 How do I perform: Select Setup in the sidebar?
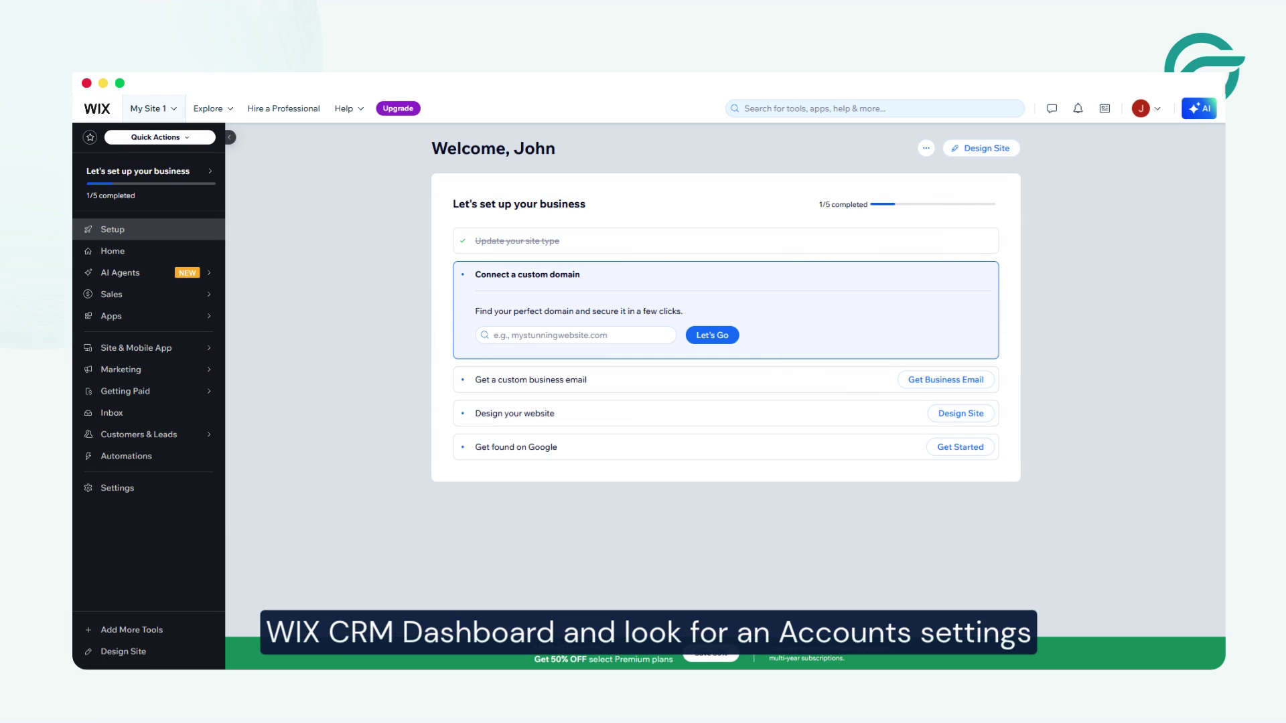[149, 229]
